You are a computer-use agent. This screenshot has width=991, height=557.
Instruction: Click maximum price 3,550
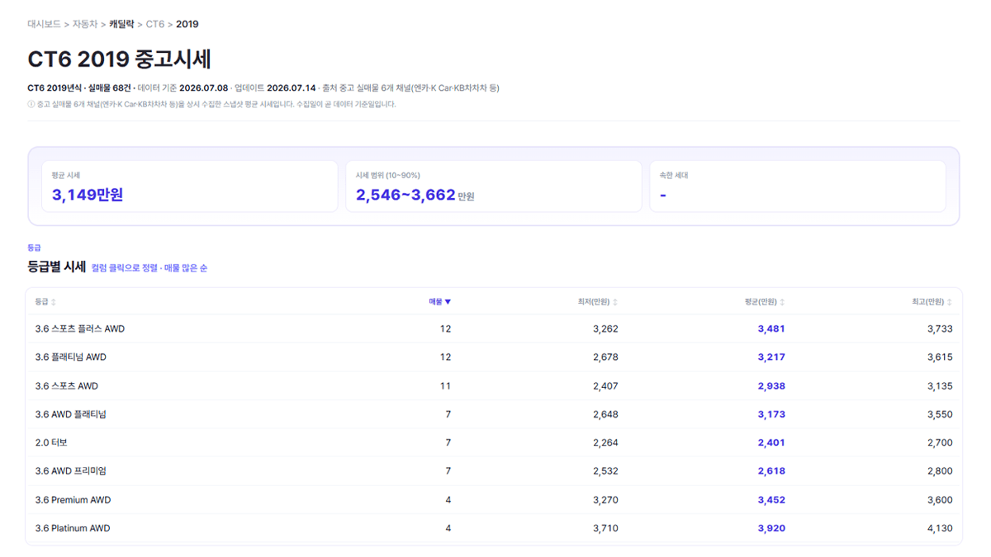point(940,414)
